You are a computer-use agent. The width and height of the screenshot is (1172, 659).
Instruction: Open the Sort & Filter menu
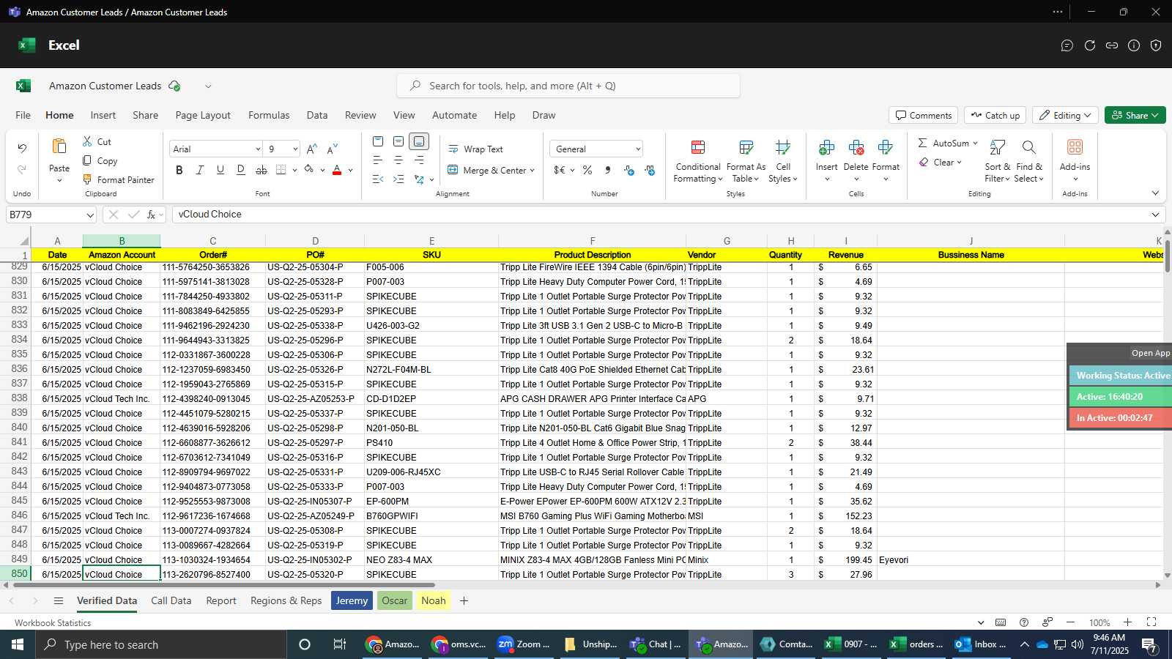pyautogui.click(x=997, y=161)
